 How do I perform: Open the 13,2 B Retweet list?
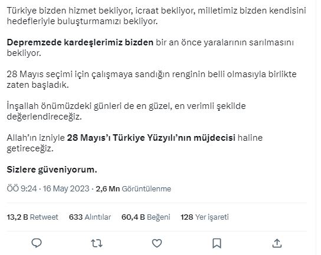(32, 217)
